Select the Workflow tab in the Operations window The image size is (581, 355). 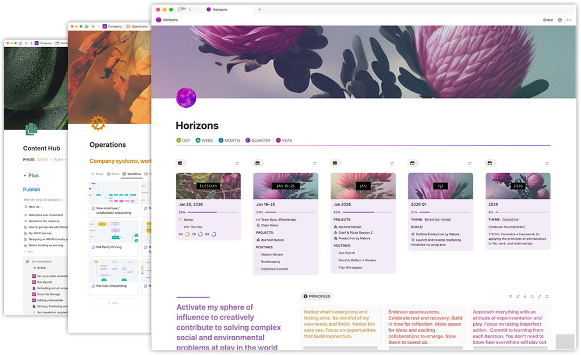[134, 174]
